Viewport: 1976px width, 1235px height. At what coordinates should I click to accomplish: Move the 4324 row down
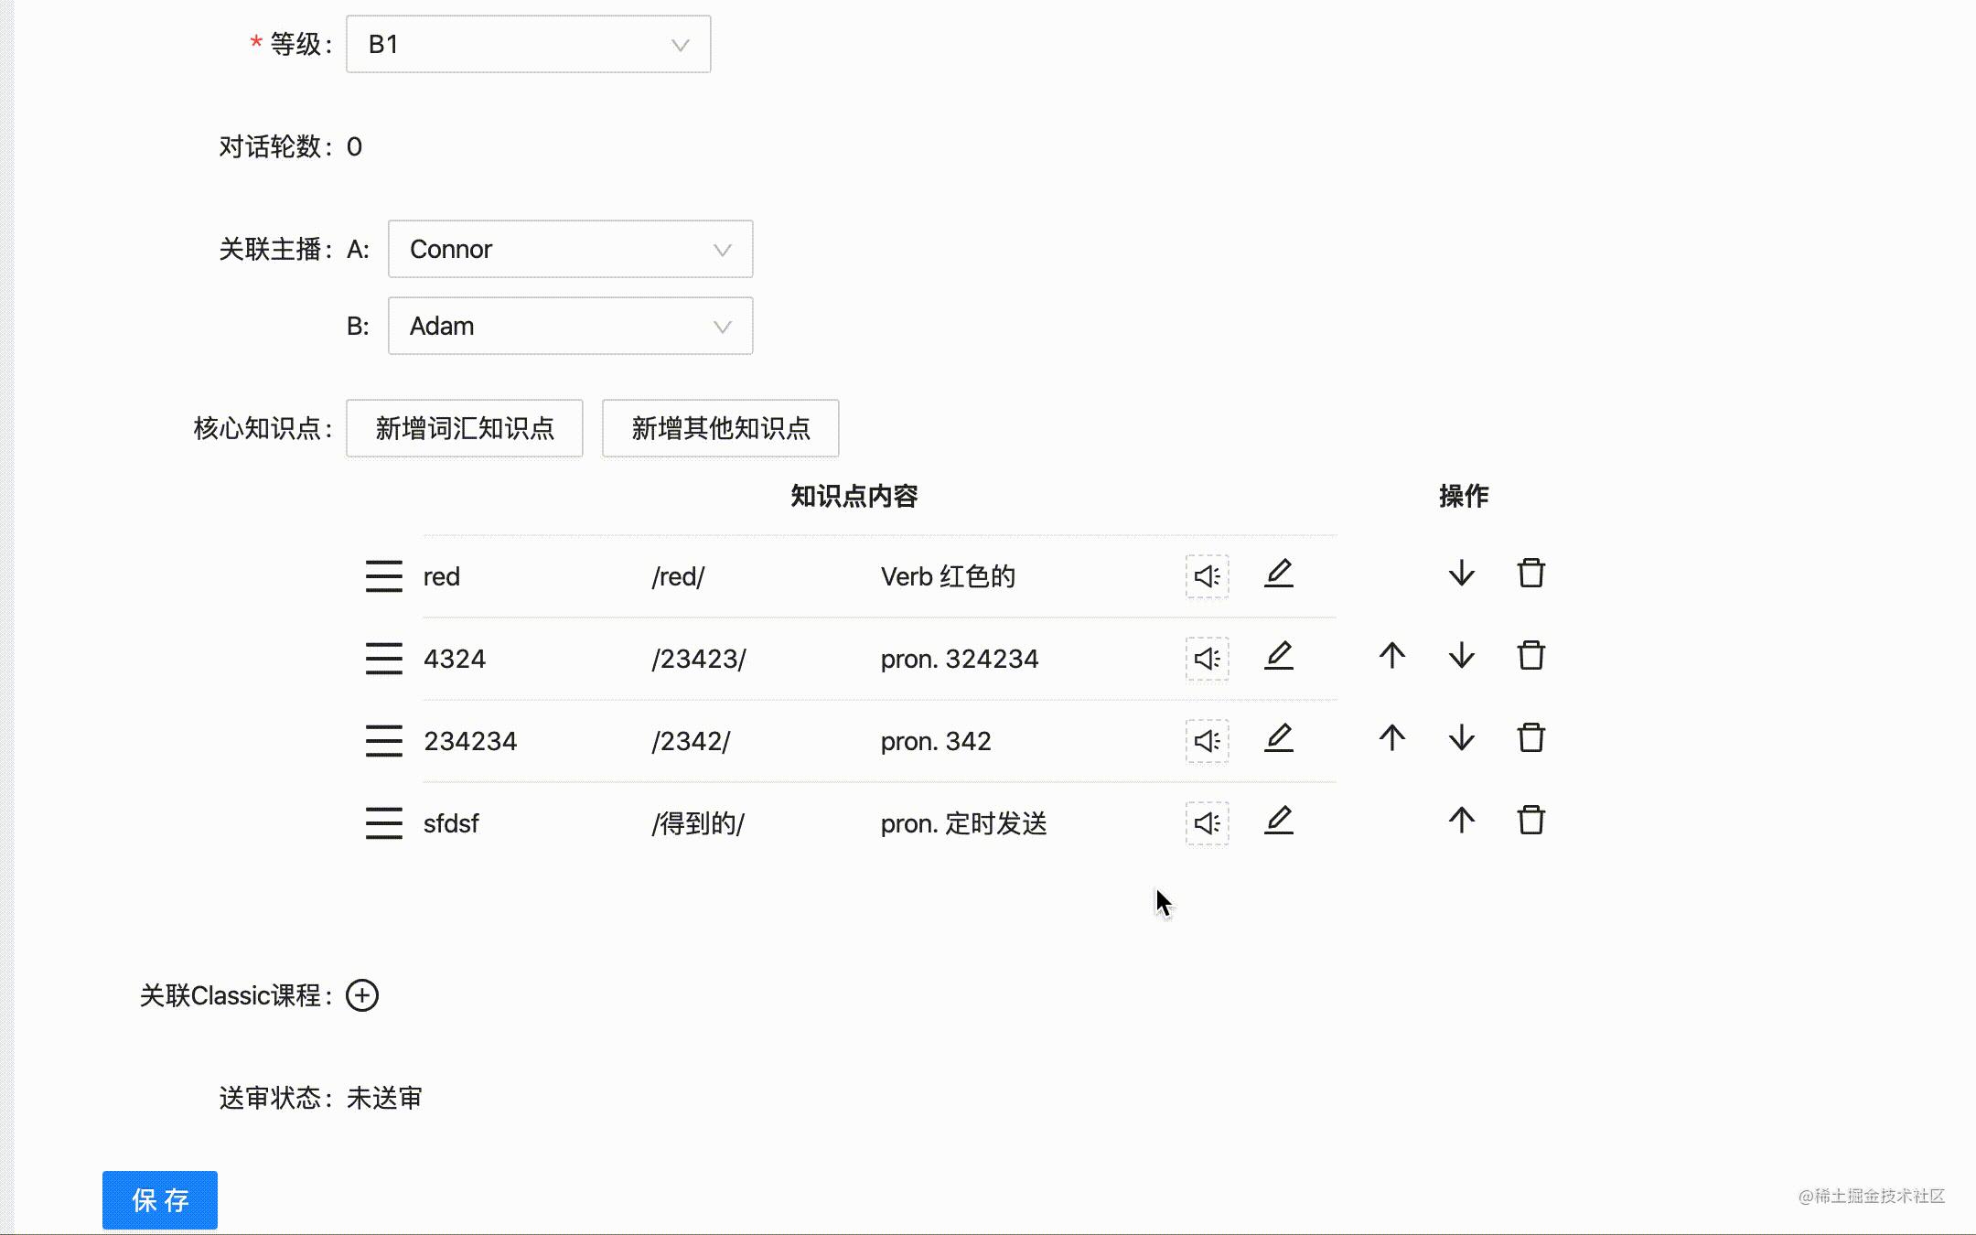tap(1462, 656)
